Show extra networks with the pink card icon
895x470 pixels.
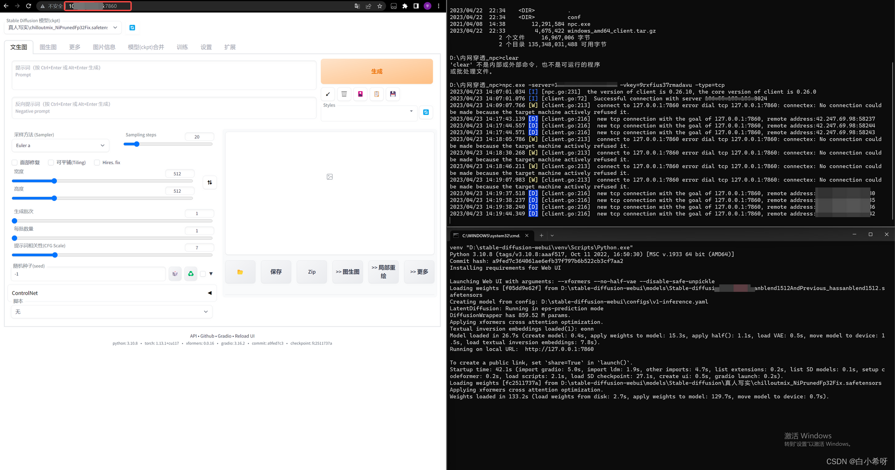tap(360, 94)
